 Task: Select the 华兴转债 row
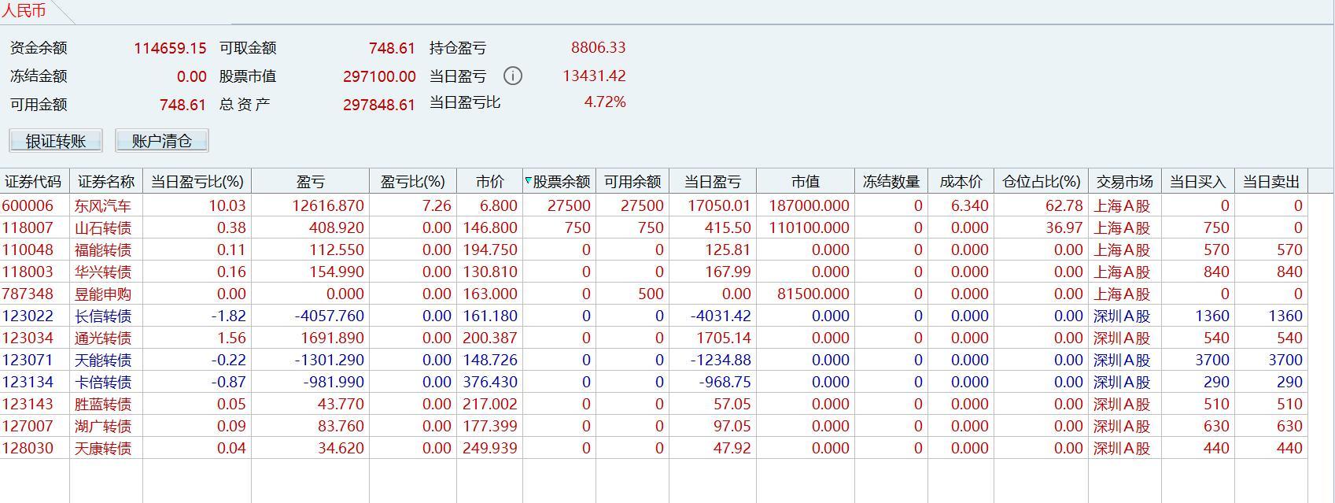(654, 272)
